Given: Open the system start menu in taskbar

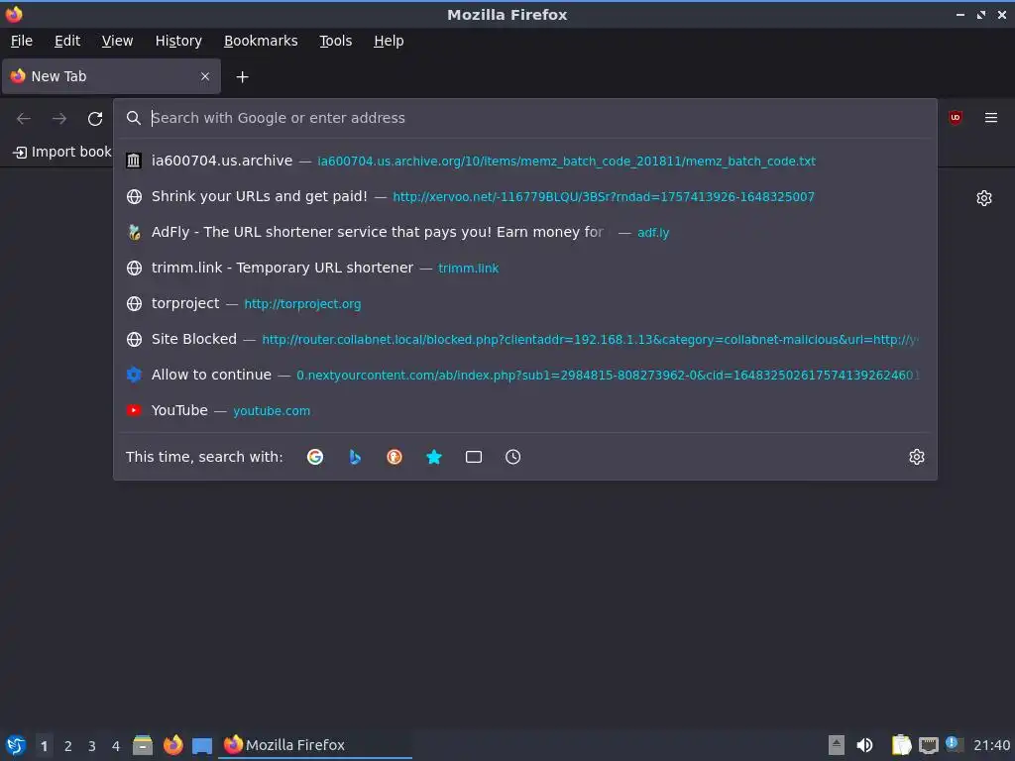Looking at the screenshot, I should pos(16,745).
